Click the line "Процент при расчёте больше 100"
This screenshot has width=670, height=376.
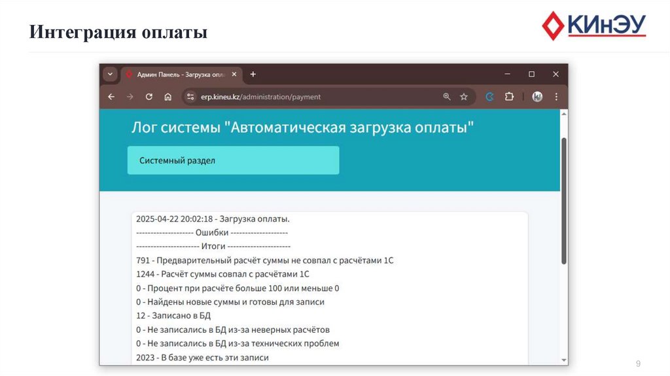click(x=238, y=288)
